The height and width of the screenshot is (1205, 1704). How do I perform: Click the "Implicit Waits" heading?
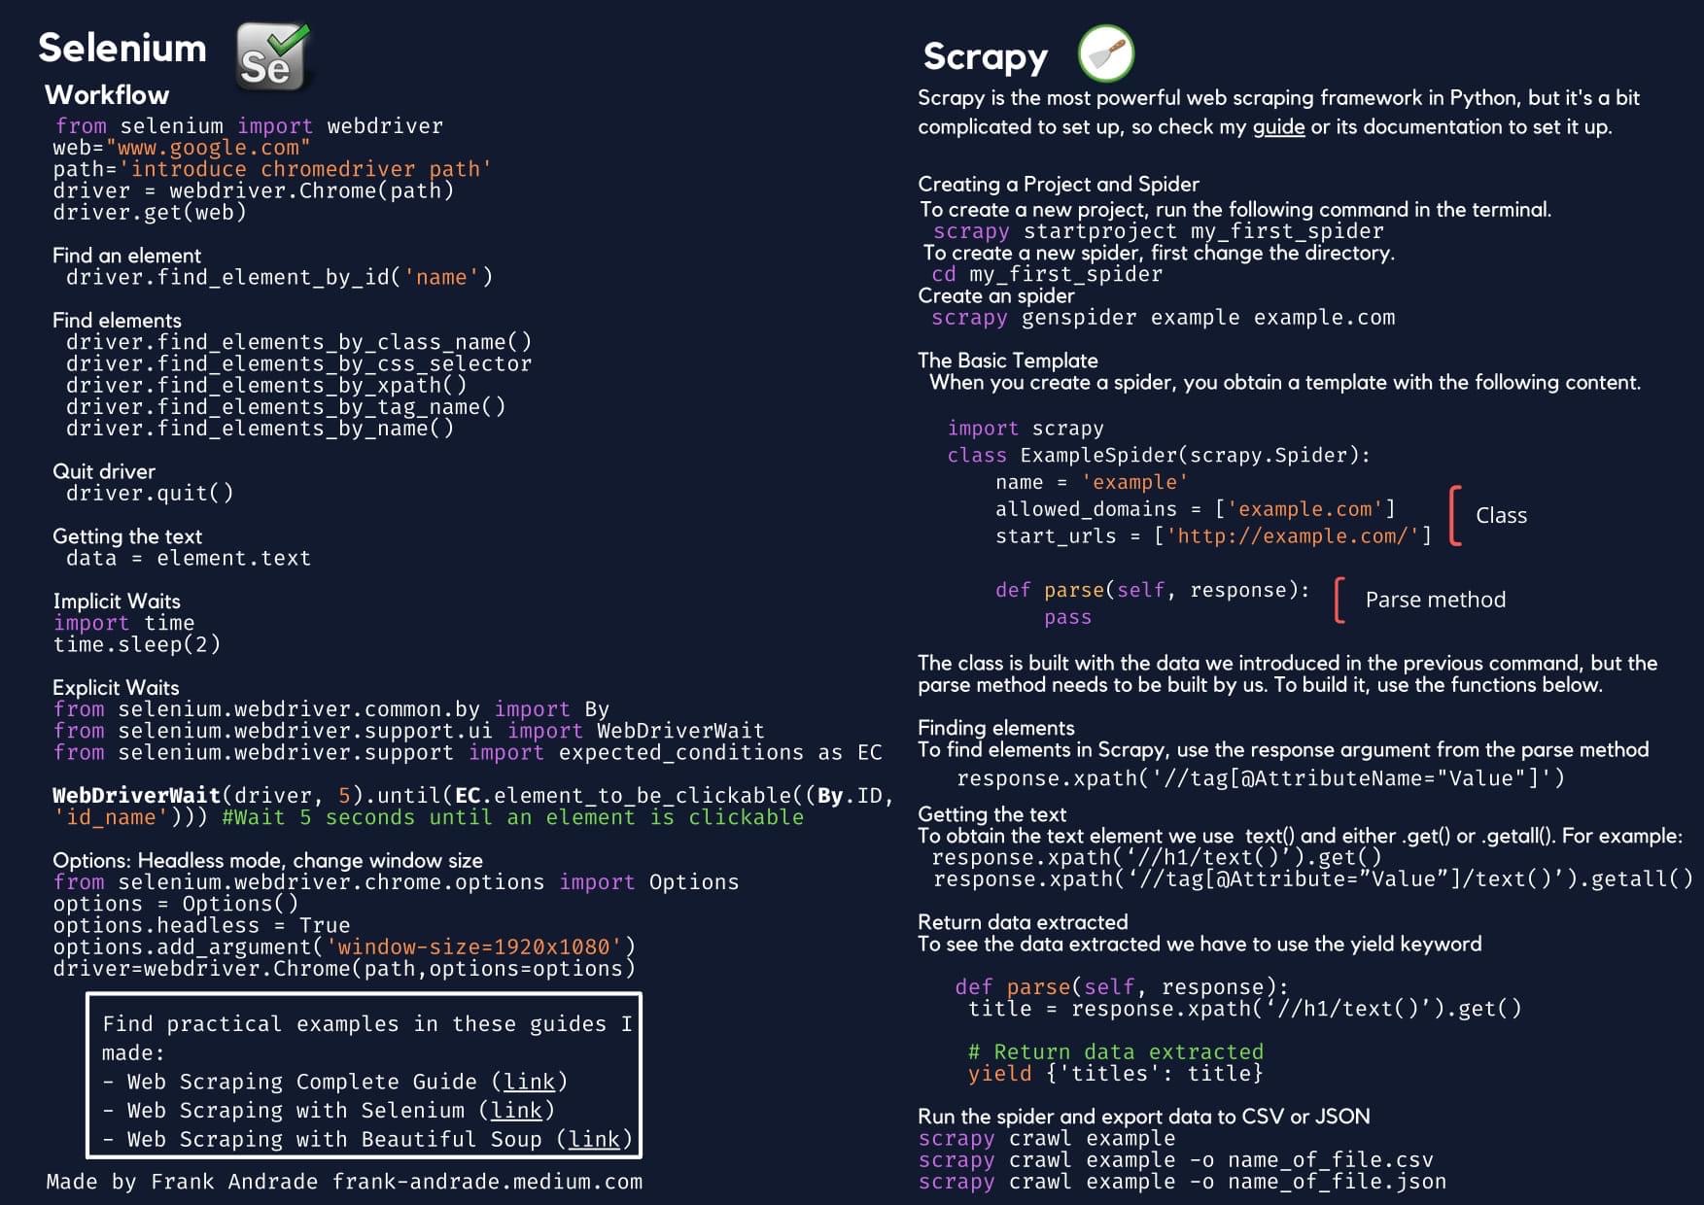click(x=117, y=602)
